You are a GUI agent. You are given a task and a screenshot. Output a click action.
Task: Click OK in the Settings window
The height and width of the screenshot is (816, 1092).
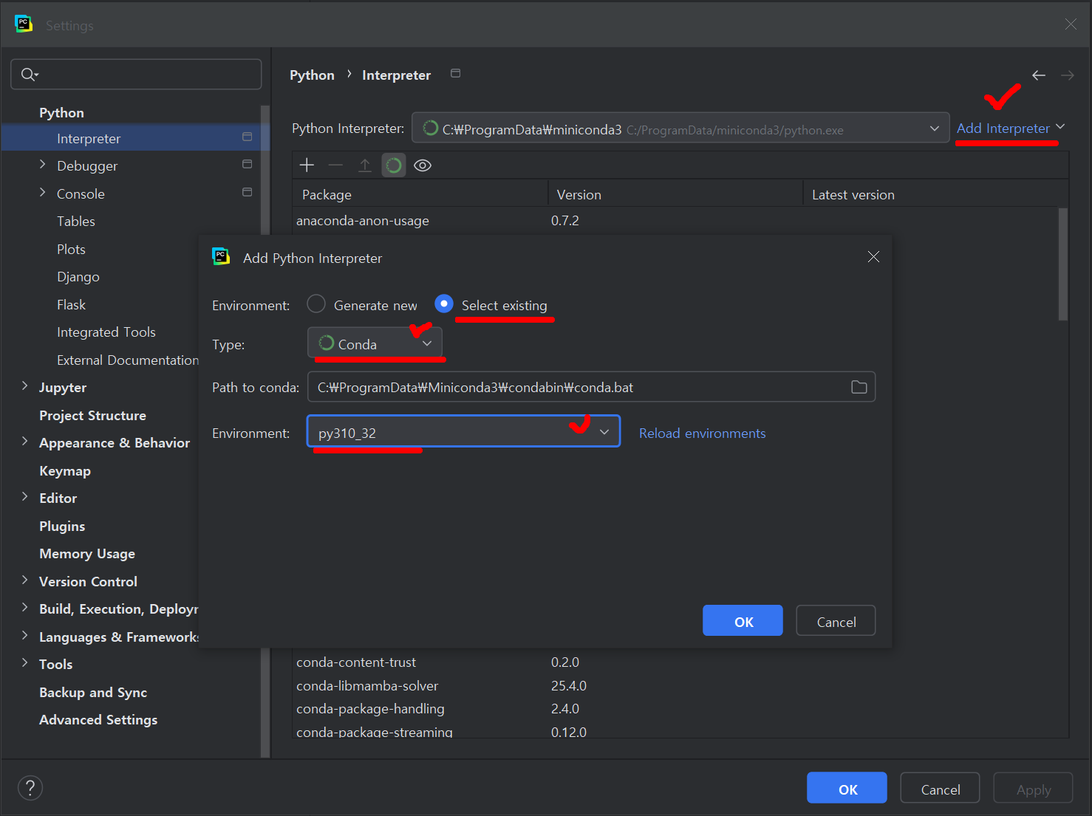(x=847, y=788)
